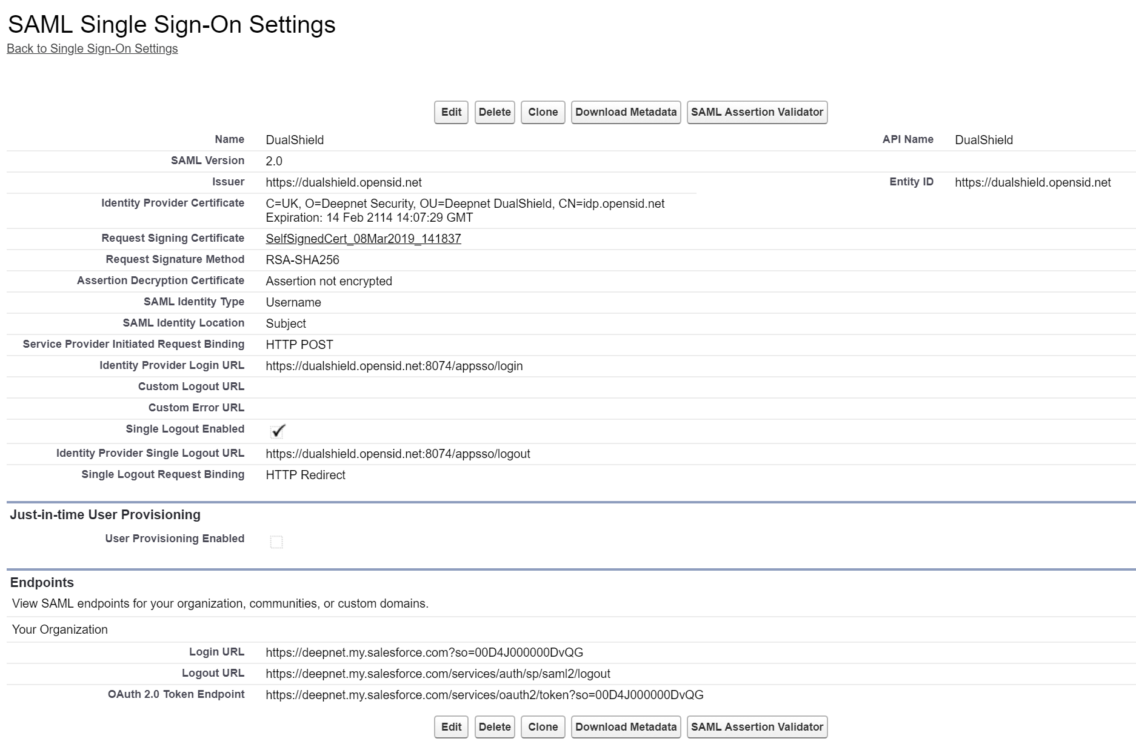The height and width of the screenshot is (750, 1136).
Task: Open the SelfSignedCert_08Mar2019_141837 certificate link
Action: [x=363, y=239]
